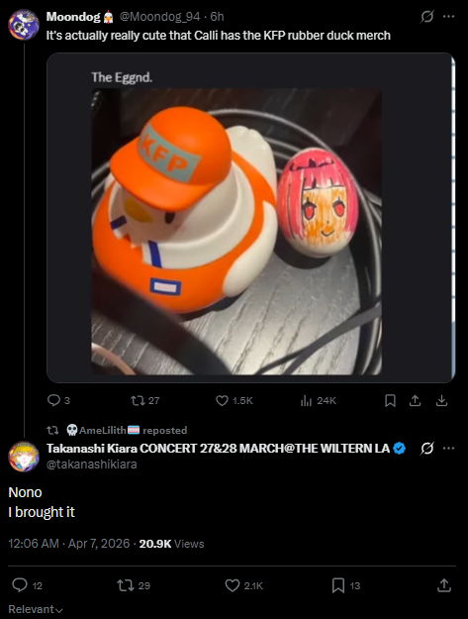Share Moondog's tweet via upload icon

click(x=415, y=401)
